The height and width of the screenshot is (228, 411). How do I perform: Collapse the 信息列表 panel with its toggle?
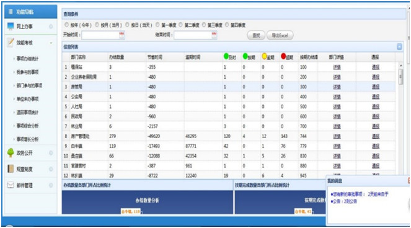pos(399,46)
